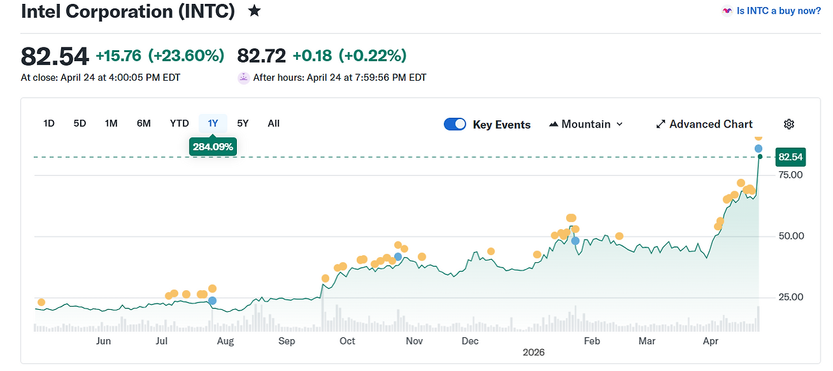Select the 1Y time range
833x371 pixels.
pos(213,123)
